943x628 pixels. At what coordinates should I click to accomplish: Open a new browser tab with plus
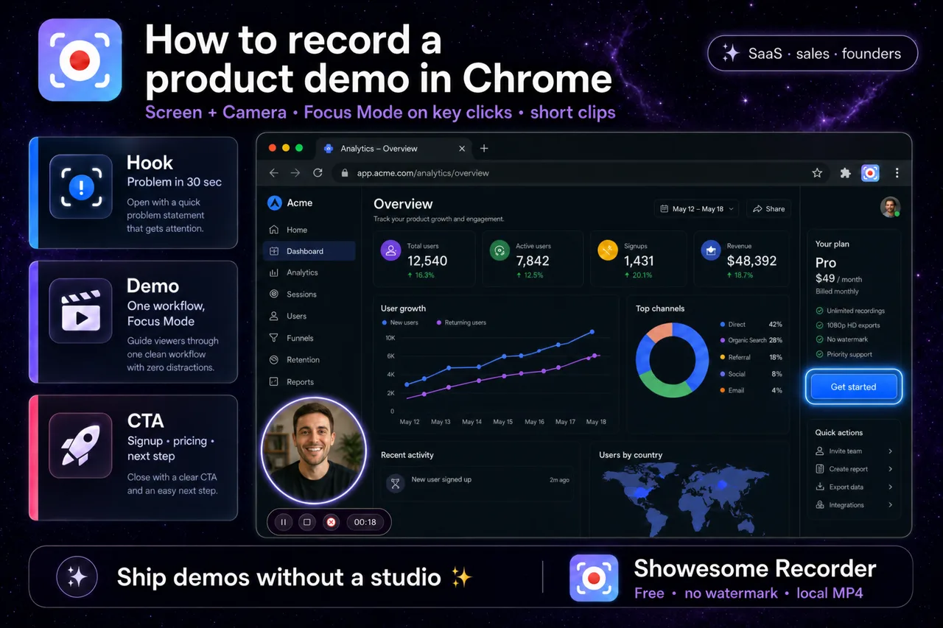pos(484,148)
